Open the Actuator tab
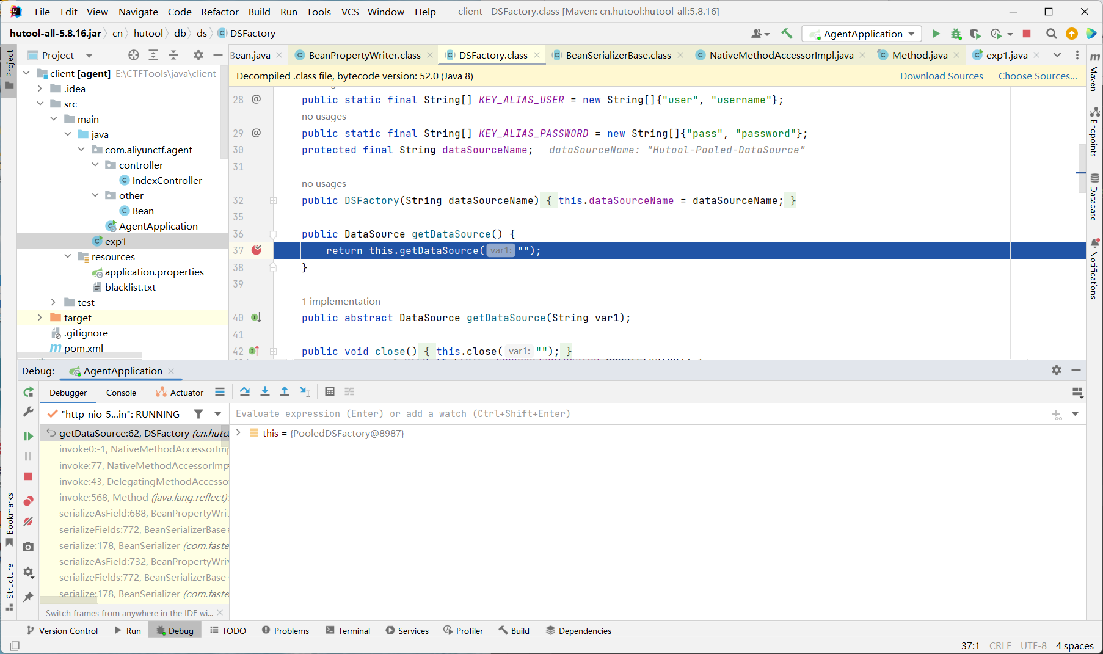Image resolution: width=1103 pixels, height=654 pixels. [180, 393]
